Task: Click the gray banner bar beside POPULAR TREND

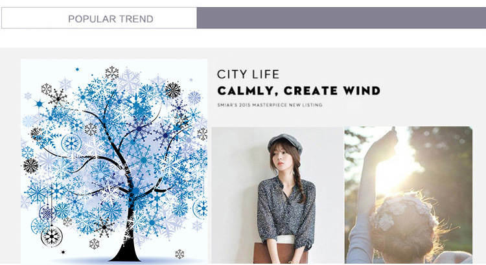Action: point(341,18)
